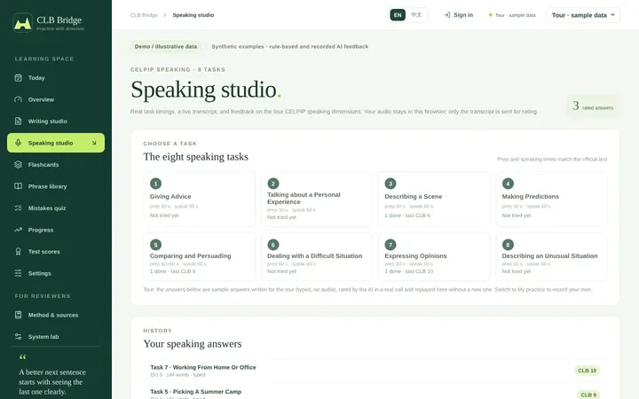Image resolution: width=639 pixels, height=399 pixels.
Task: Open Settings in sidebar
Action: pos(56,273)
